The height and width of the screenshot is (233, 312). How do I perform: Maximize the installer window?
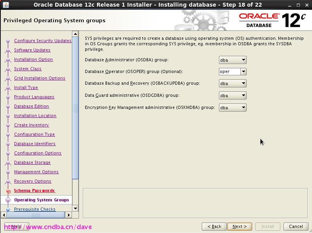(x=298, y=5)
